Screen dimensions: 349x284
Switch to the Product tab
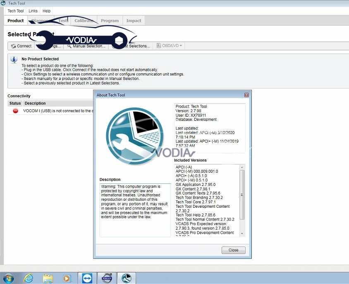16,21
